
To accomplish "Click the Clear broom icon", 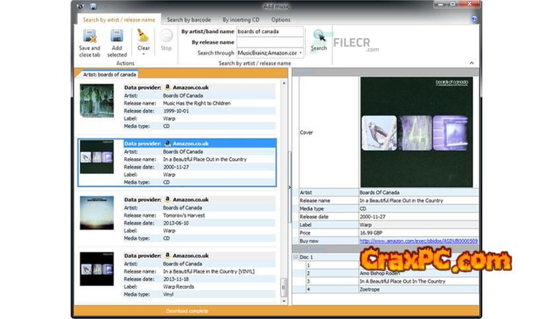I will (x=143, y=36).
